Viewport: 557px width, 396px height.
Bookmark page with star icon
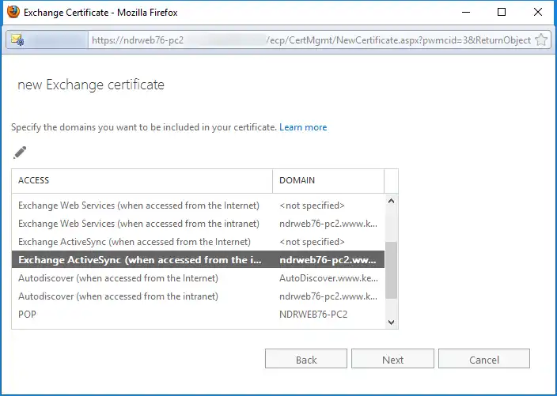pyautogui.click(x=541, y=40)
